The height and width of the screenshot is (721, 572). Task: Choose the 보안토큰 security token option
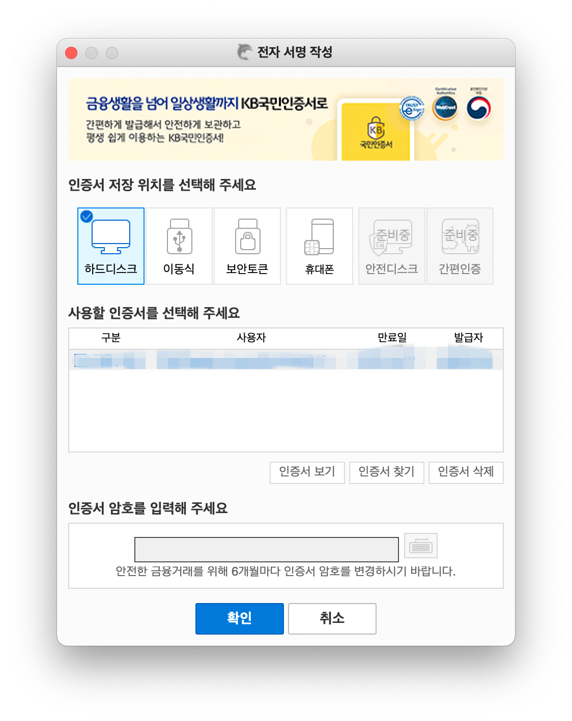(247, 246)
